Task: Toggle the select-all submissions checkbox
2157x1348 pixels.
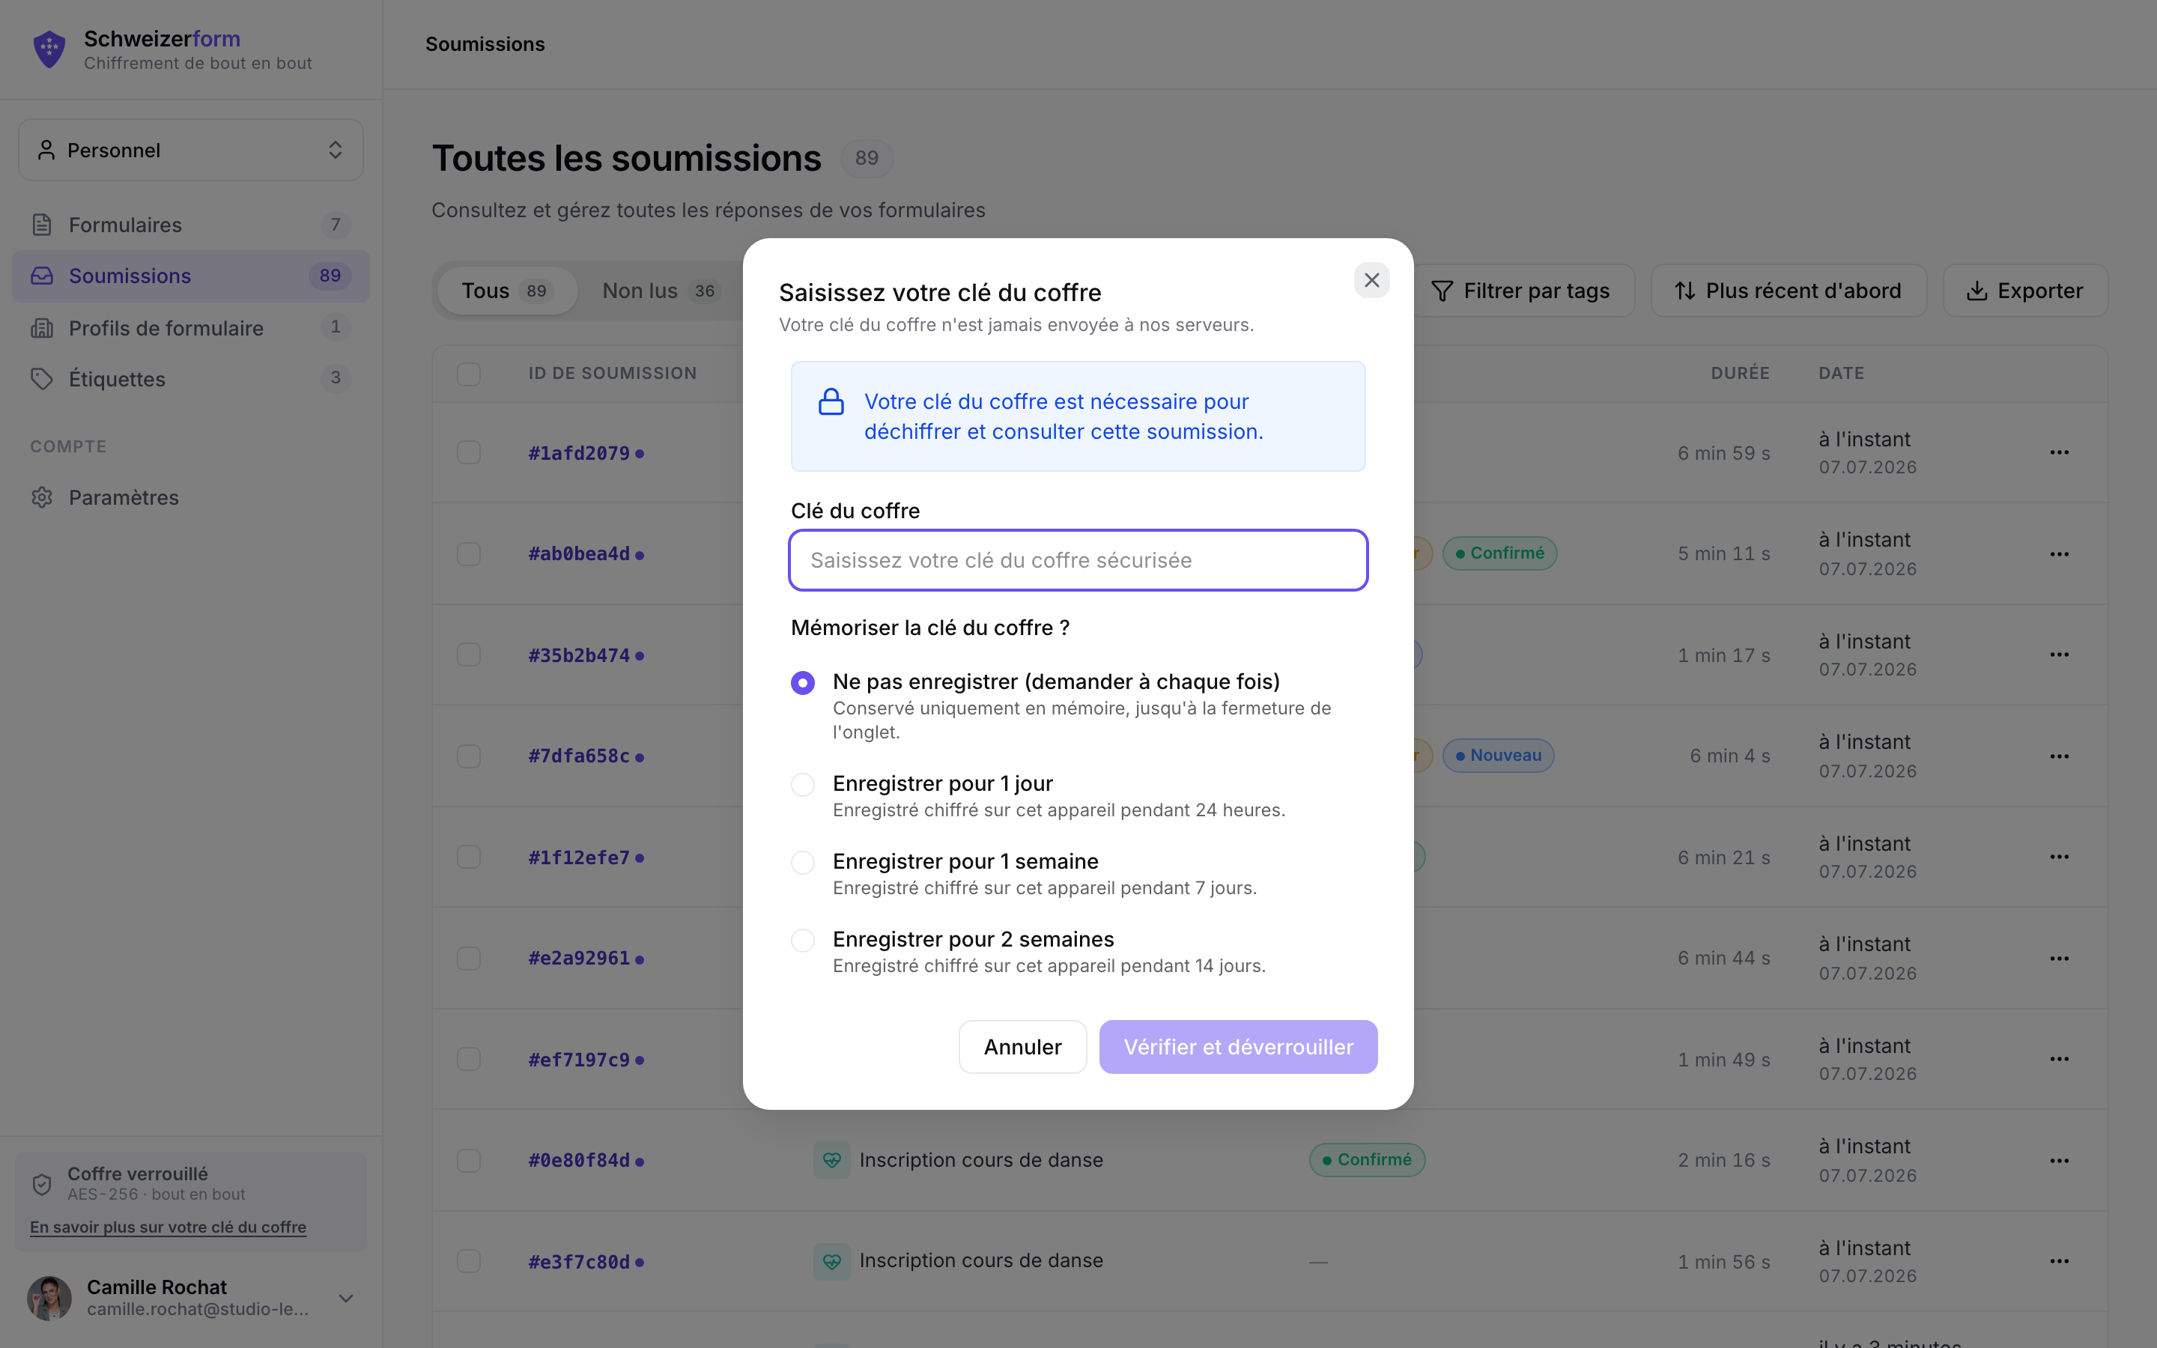Action: point(469,374)
